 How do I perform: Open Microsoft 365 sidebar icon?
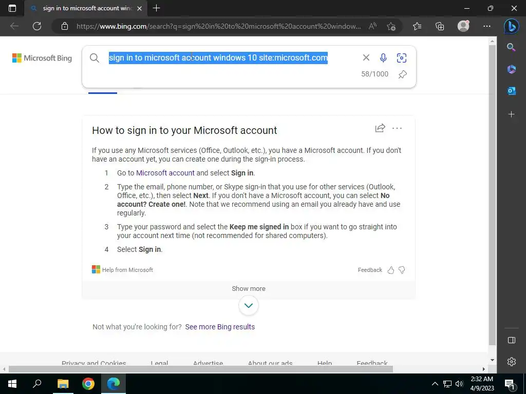click(x=511, y=69)
